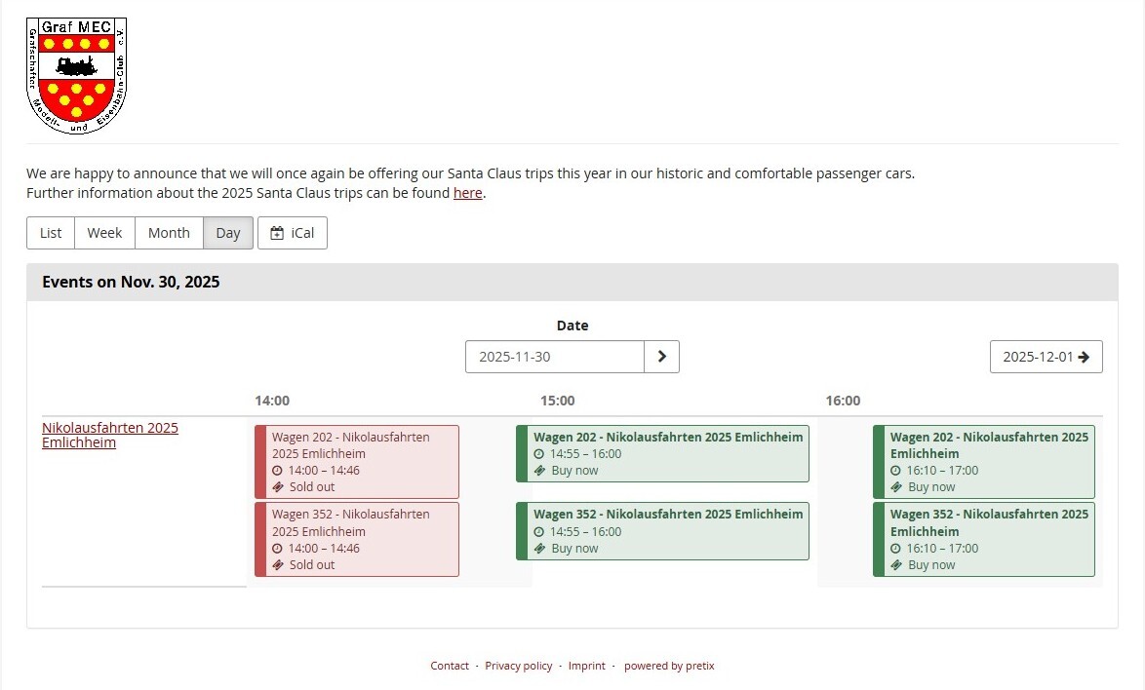Viewport: 1145px width, 690px height.
Task: Switch to List view
Action: click(51, 233)
